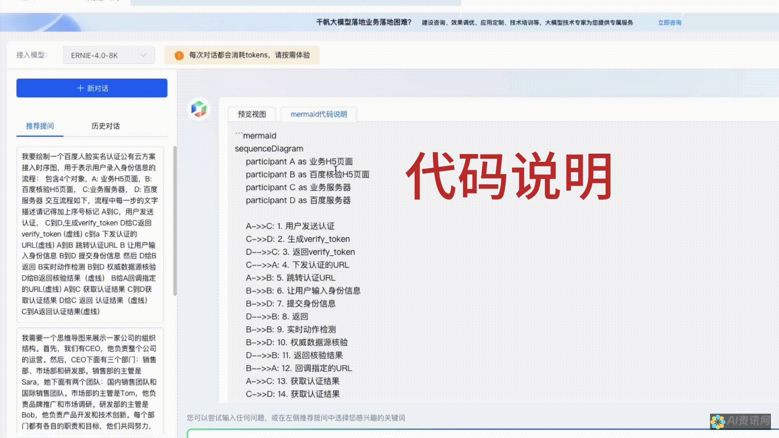Image resolution: width=779 pixels, height=438 pixels.
Task: Click the line 'A->>C: 13. 获取认证结果'
Action: (293, 381)
